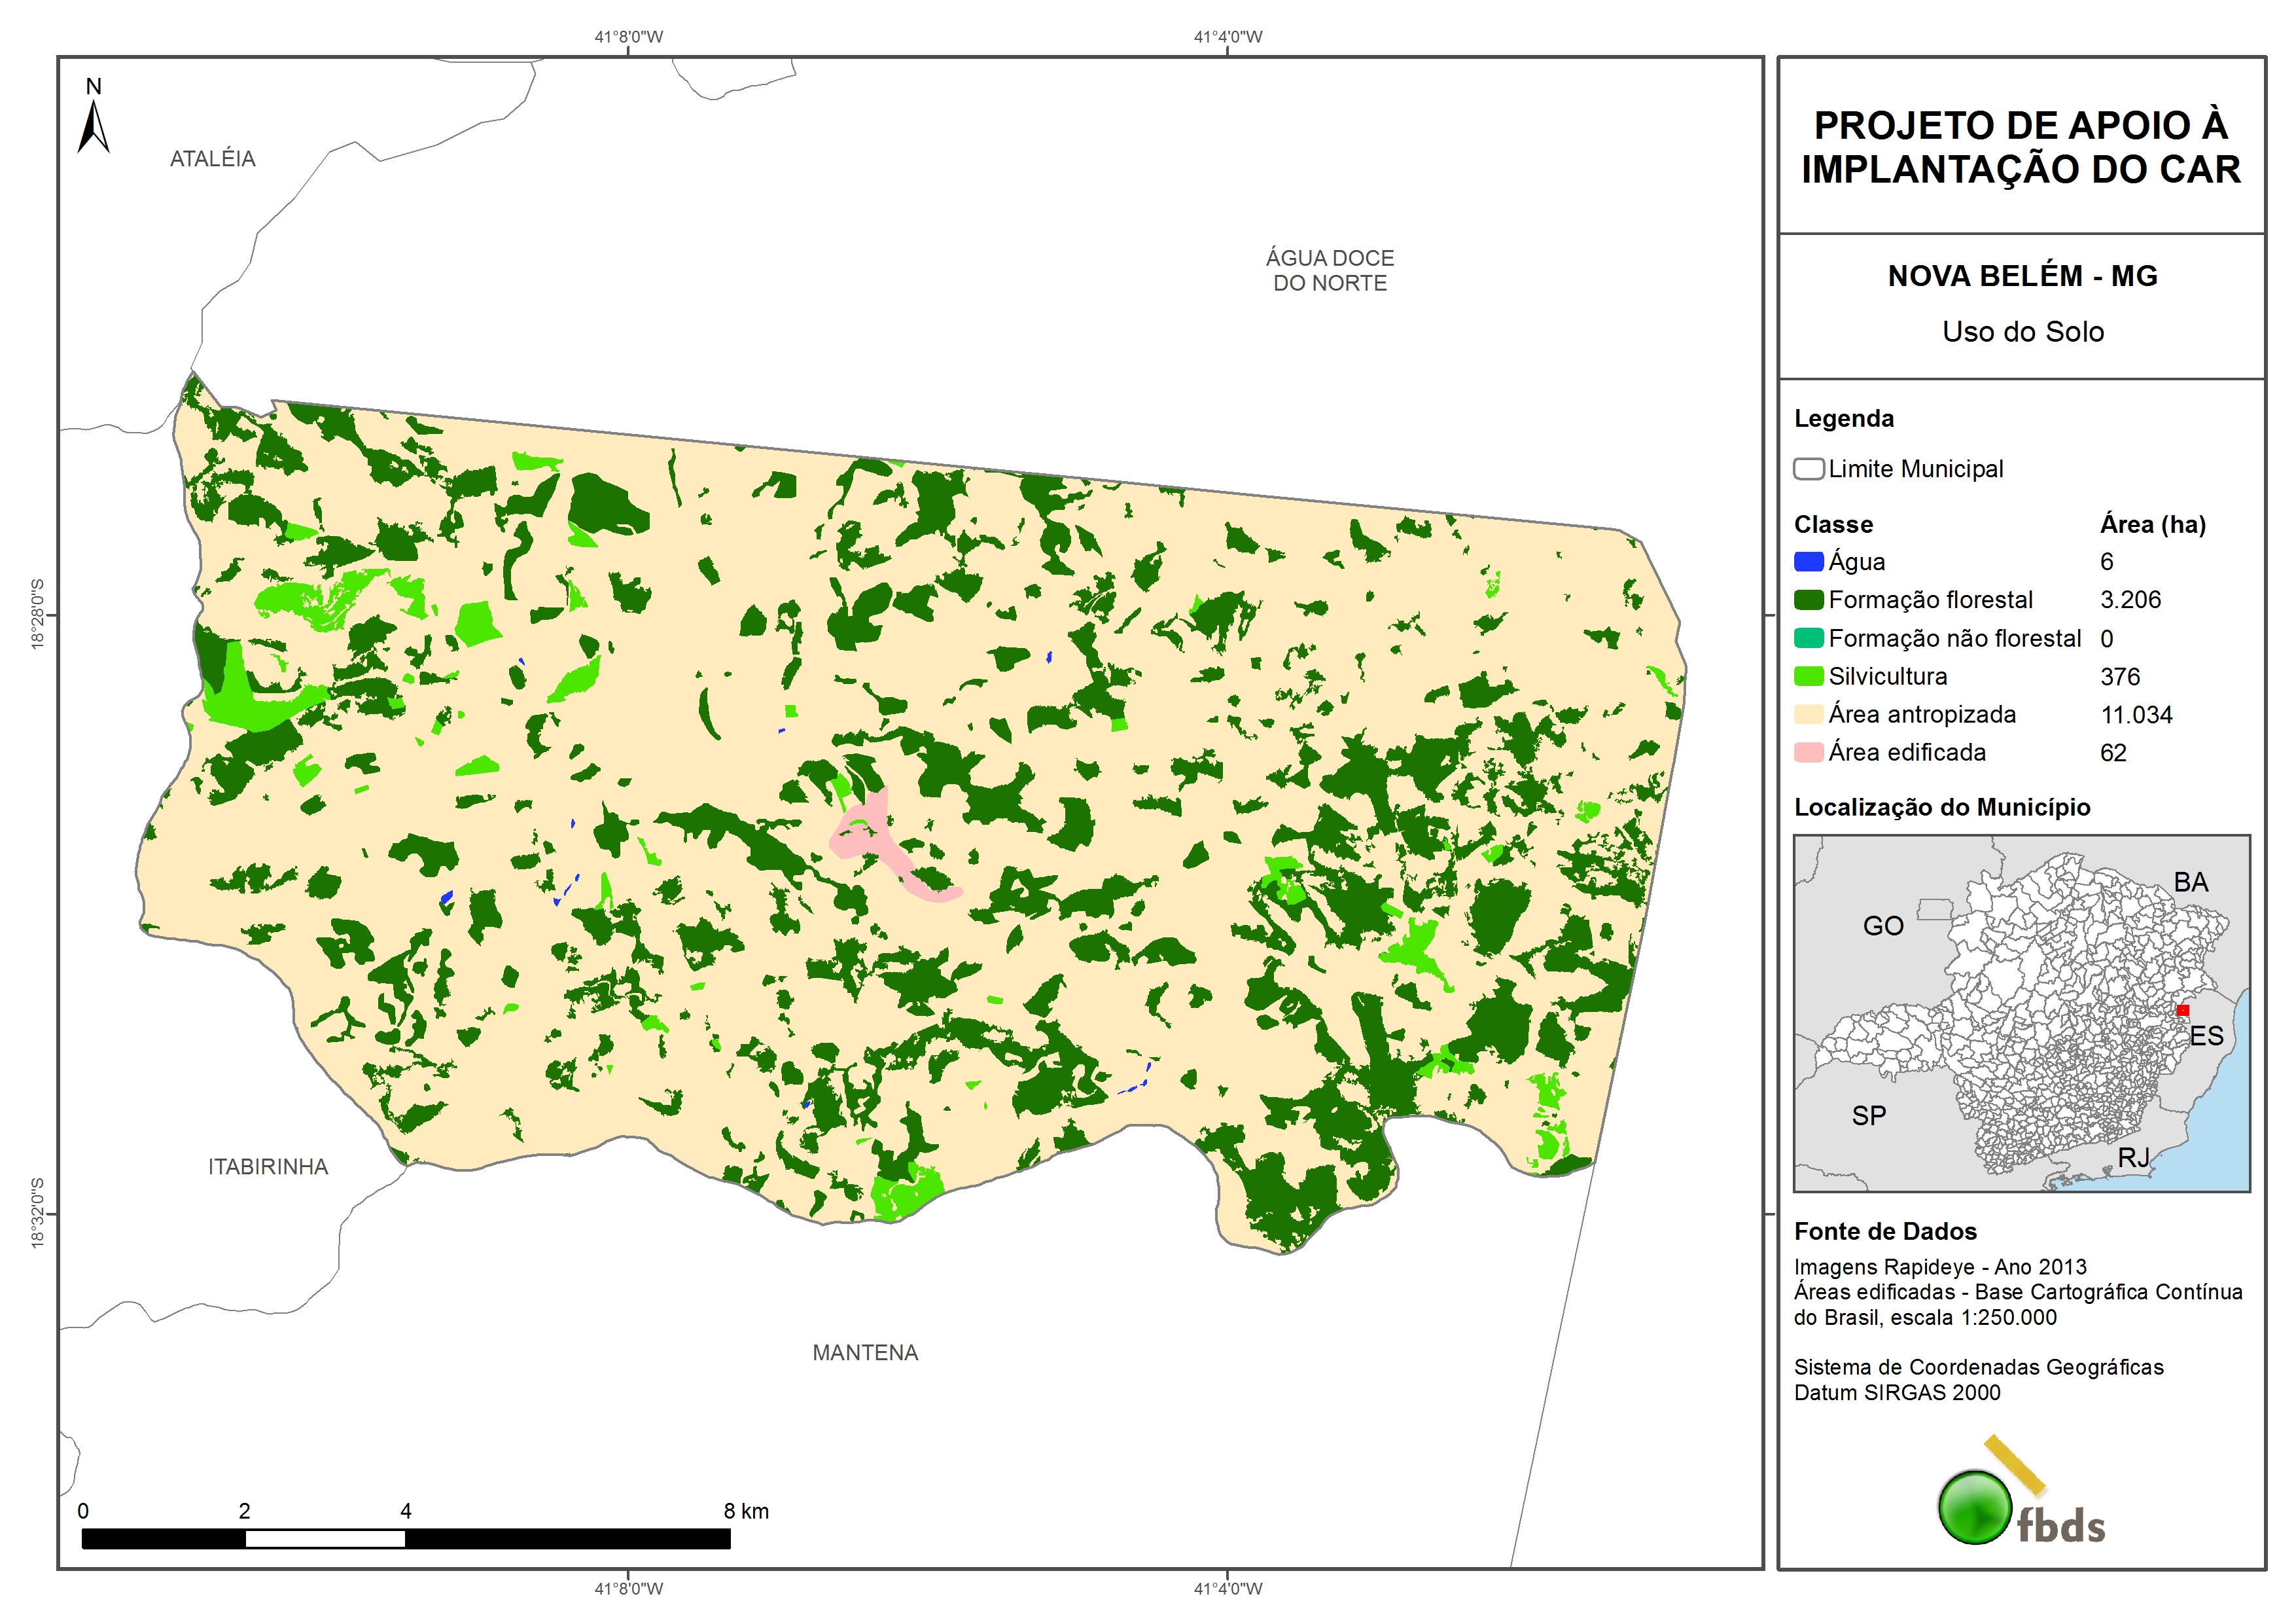
Task: Click the red municipality marker on locator map
Action: [2182, 1009]
